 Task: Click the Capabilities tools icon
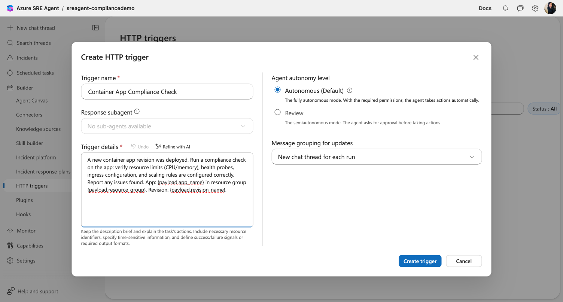(10, 245)
